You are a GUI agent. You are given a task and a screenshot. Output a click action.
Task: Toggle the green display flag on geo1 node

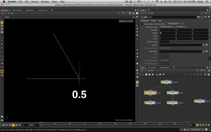tap(145, 103)
